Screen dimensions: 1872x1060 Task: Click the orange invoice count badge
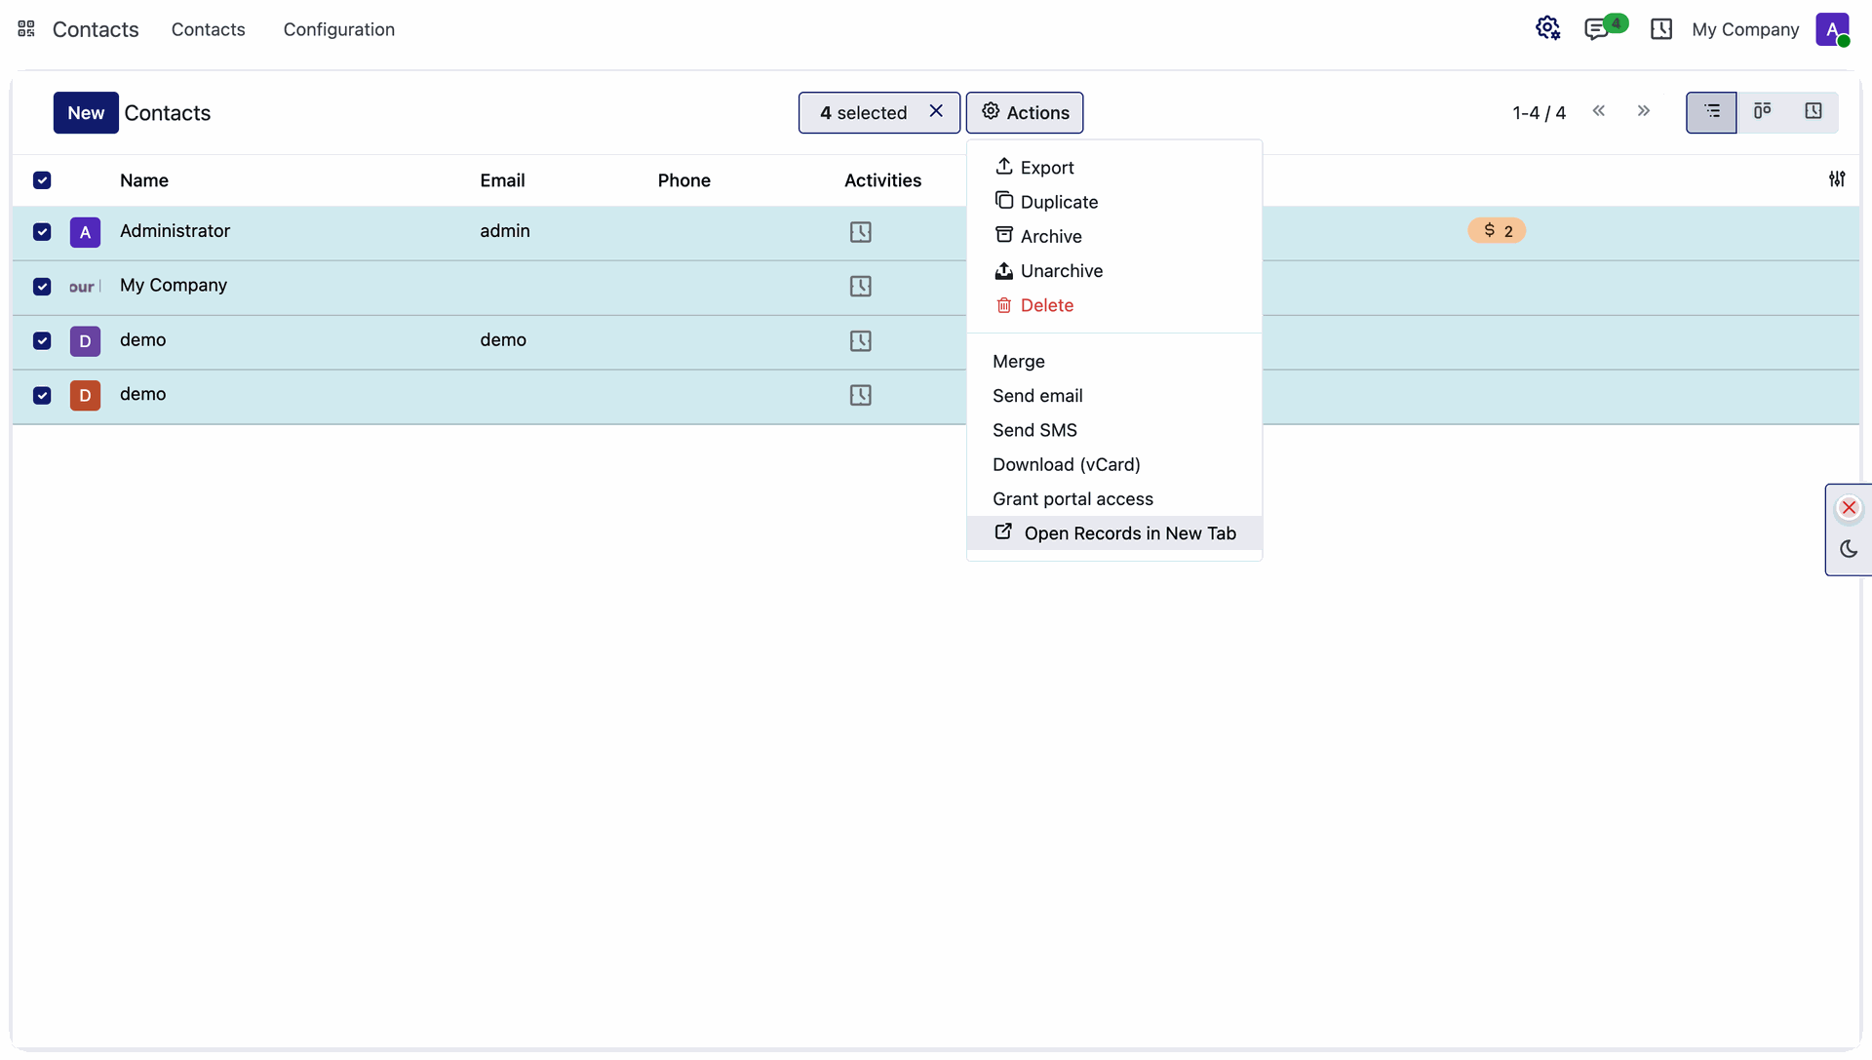tap(1497, 231)
